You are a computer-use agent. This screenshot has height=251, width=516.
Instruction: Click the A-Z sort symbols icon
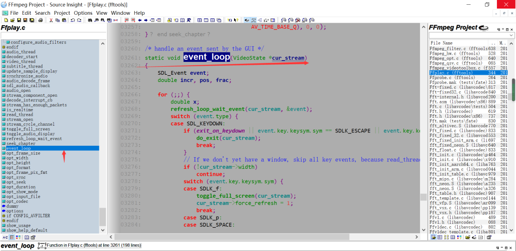[5, 237]
